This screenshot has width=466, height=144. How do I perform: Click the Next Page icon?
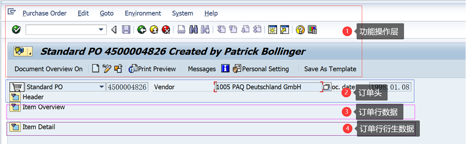click(x=245, y=30)
